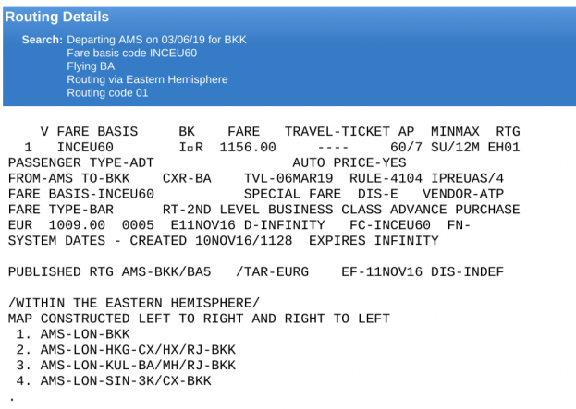Screen dimensions: 576x409
Task: Click the PASSENGER TYPE-ADT text
Action: 81,162
